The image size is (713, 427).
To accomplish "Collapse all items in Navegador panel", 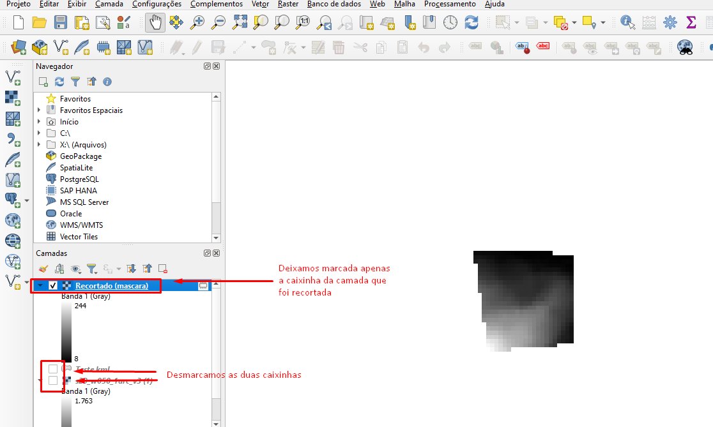I will [x=91, y=82].
